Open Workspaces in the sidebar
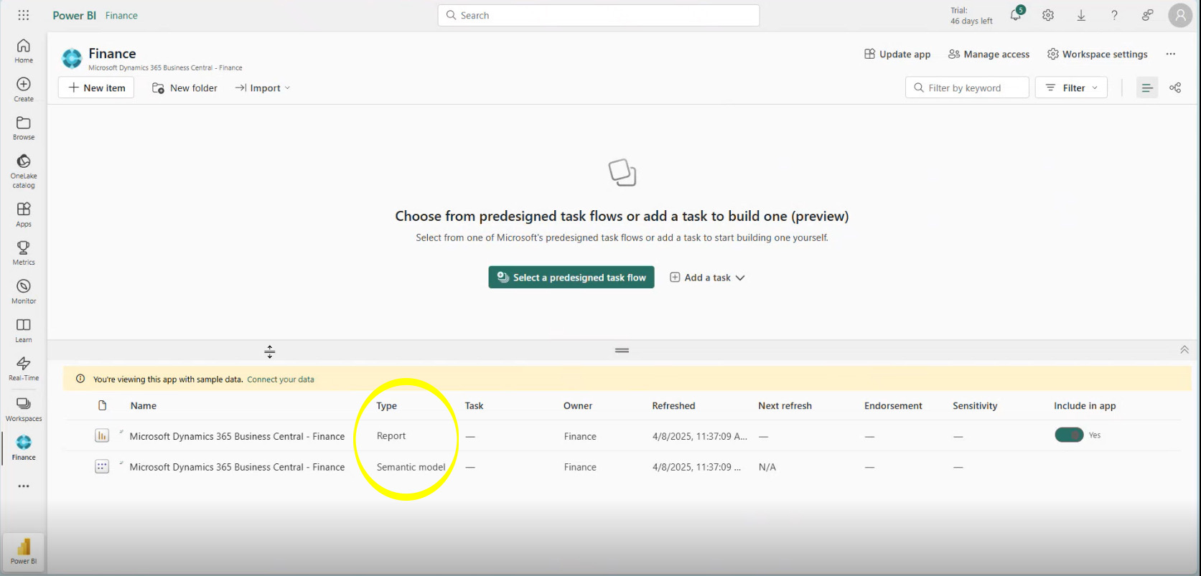Image resolution: width=1201 pixels, height=576 pixels. pos(24,409)
